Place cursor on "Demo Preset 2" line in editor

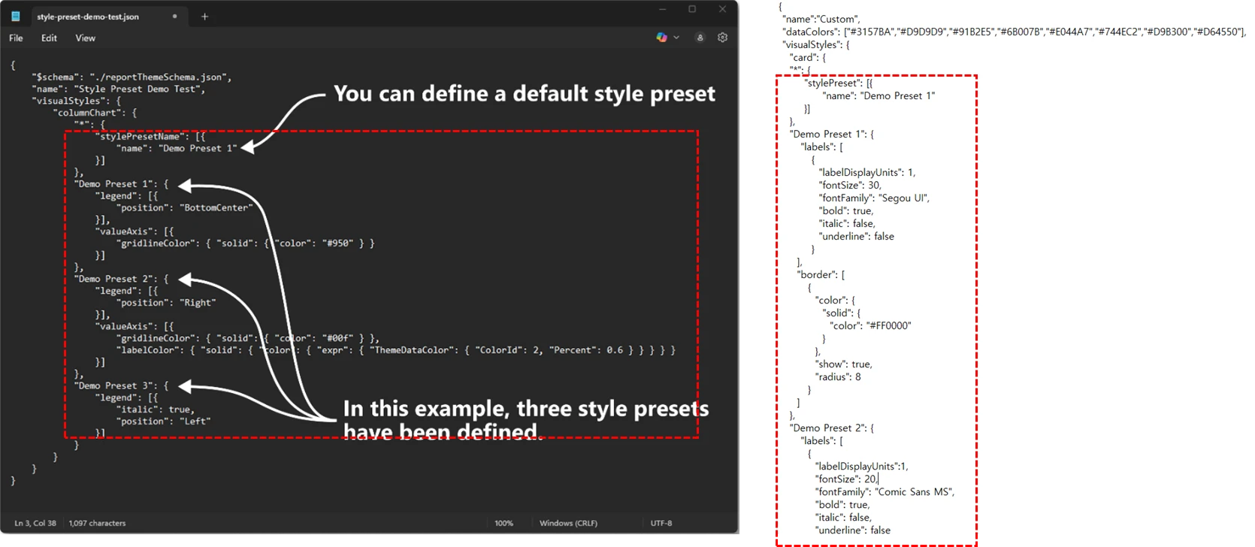coord(120,279)
